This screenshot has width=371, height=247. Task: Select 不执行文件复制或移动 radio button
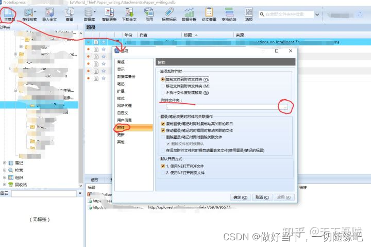point(162,93)
